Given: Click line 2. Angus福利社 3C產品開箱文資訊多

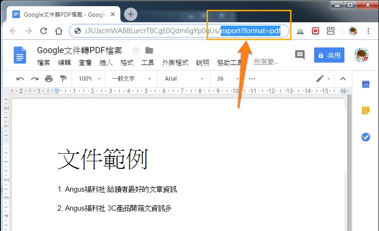Looking at the screenshot, I should (115, 208).
